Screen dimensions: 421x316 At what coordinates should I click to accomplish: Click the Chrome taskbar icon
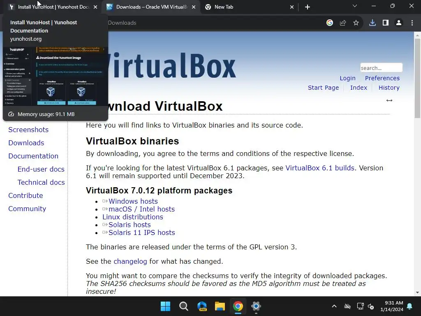[238, 306]
